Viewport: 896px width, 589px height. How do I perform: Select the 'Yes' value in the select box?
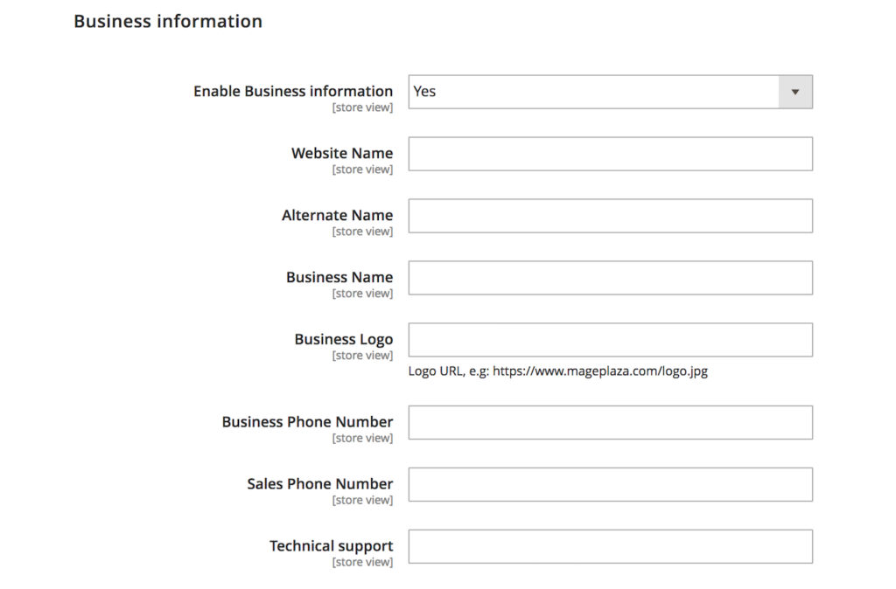pyautogui.click(x=424, y=91)
